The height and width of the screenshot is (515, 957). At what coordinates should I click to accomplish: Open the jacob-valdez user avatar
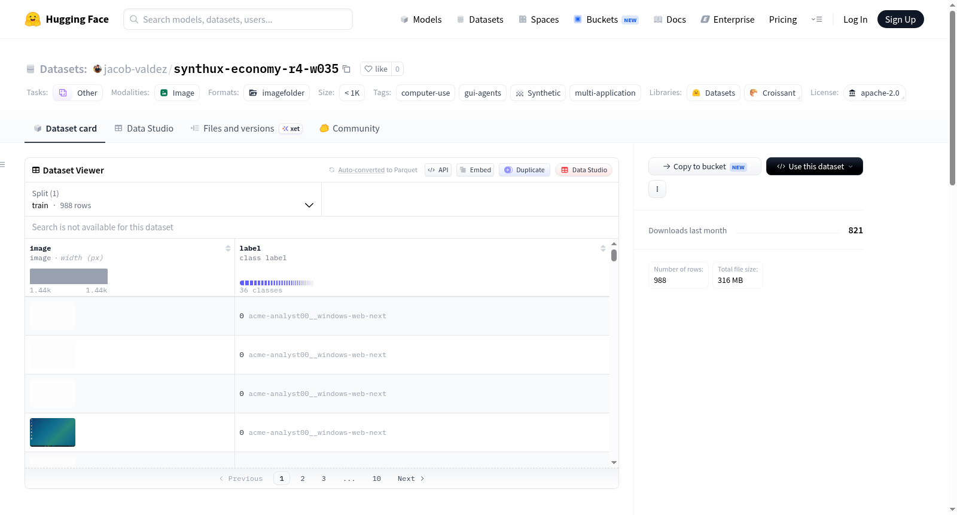(x=97, y=69)
